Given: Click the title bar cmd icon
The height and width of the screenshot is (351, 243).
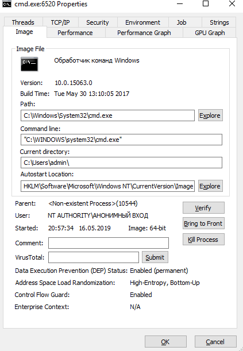Looking at the screenshot, I should [7, 4].
